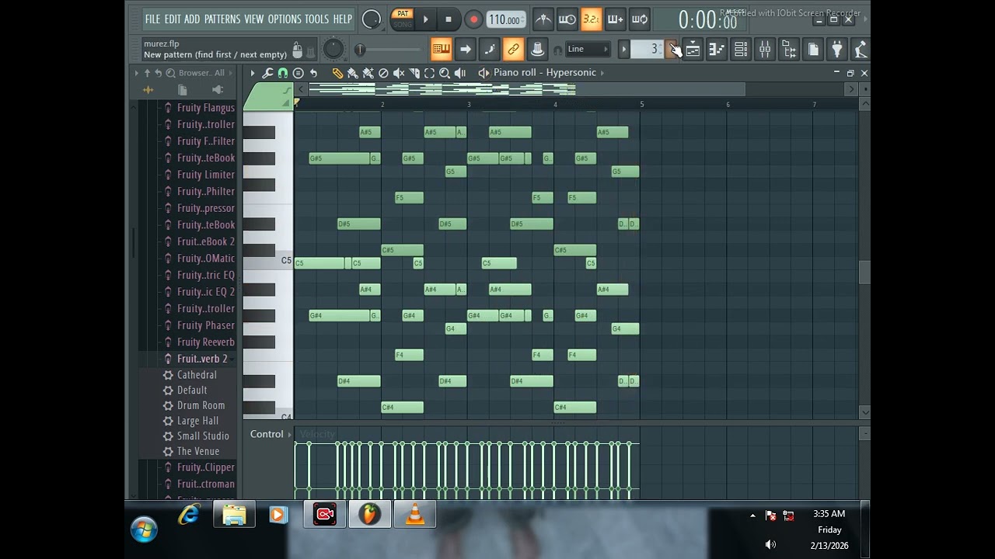Image resolution: width=995 pixels, height=559 pixels.
Task: Toggle wait for input to start playing
Action: click(567, 19)
